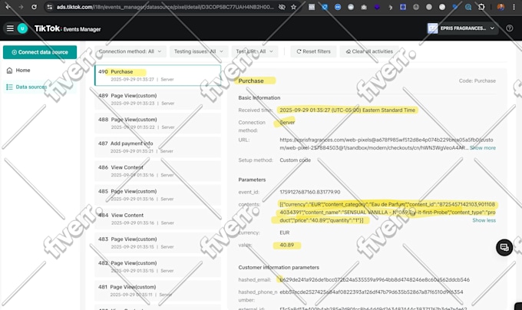Click the epriSfragrances.com URL text
The width and height of the screenshot is (522, 310).
pos(386,143)
